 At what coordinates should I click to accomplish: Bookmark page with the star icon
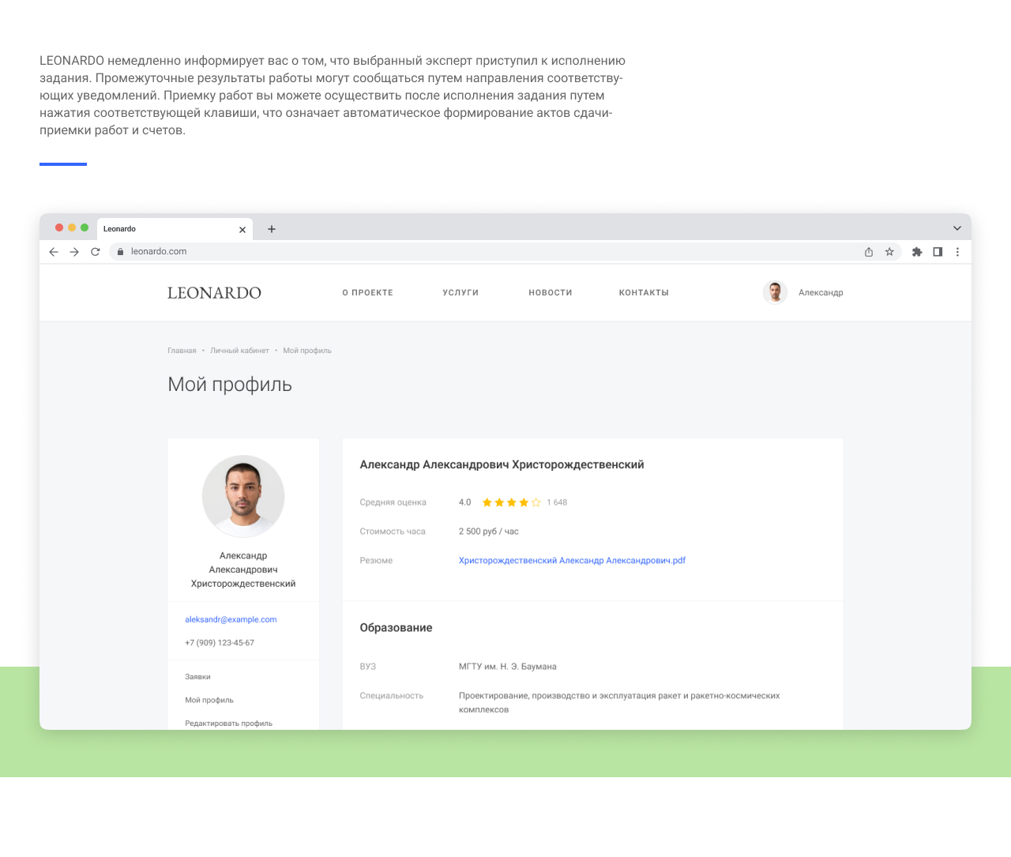pos(889,252)
